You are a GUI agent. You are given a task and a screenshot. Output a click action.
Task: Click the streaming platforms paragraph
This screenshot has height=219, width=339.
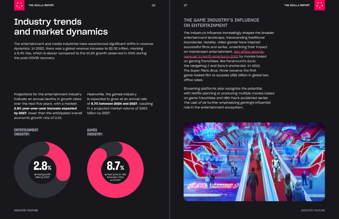coord(229,98)
